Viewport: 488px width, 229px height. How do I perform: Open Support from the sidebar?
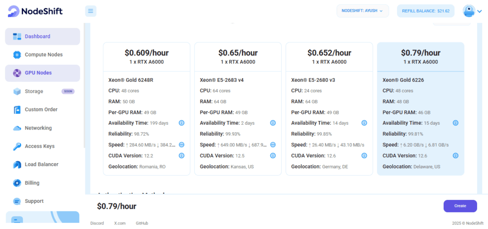42,201
